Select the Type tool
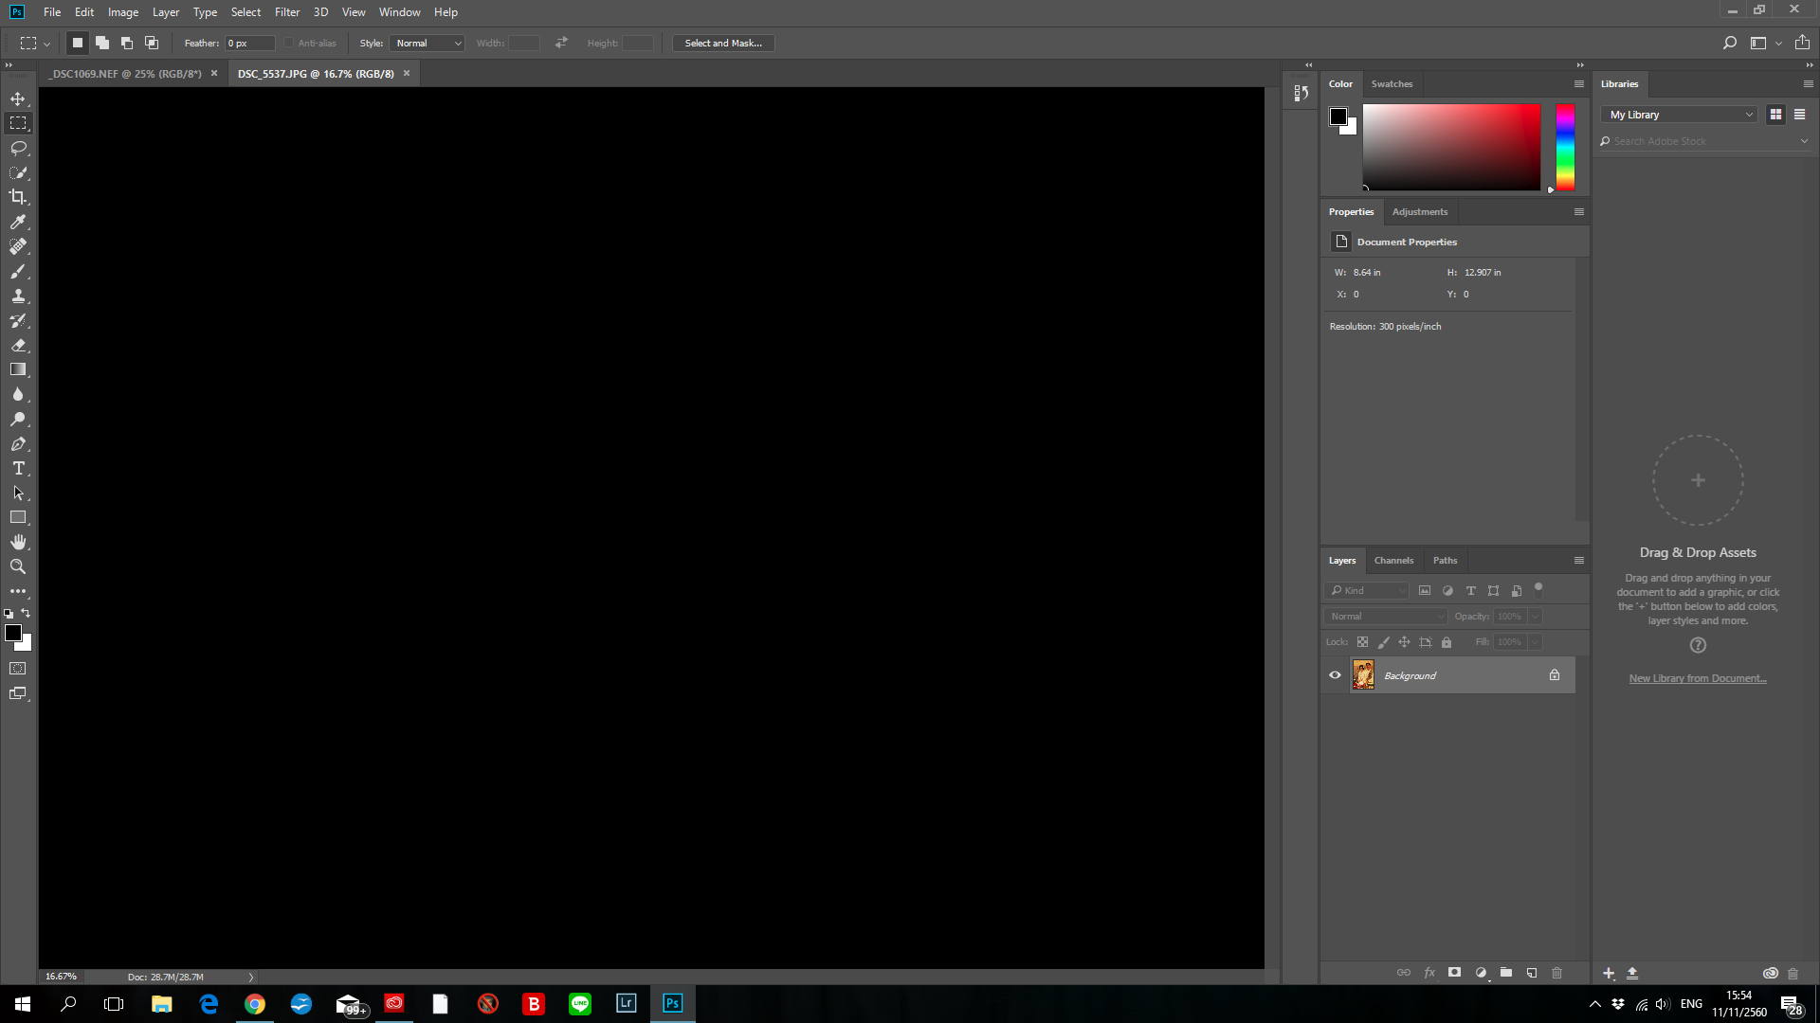Viewport: 1820px width, 1023px height. (x=19, y=467)
